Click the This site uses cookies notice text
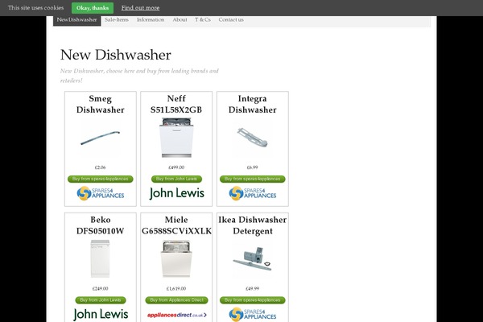Viewport: 483px width, 322px height. click(x=35, y=8)
